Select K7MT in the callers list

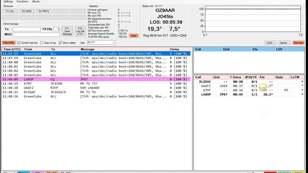coord(249,90)
